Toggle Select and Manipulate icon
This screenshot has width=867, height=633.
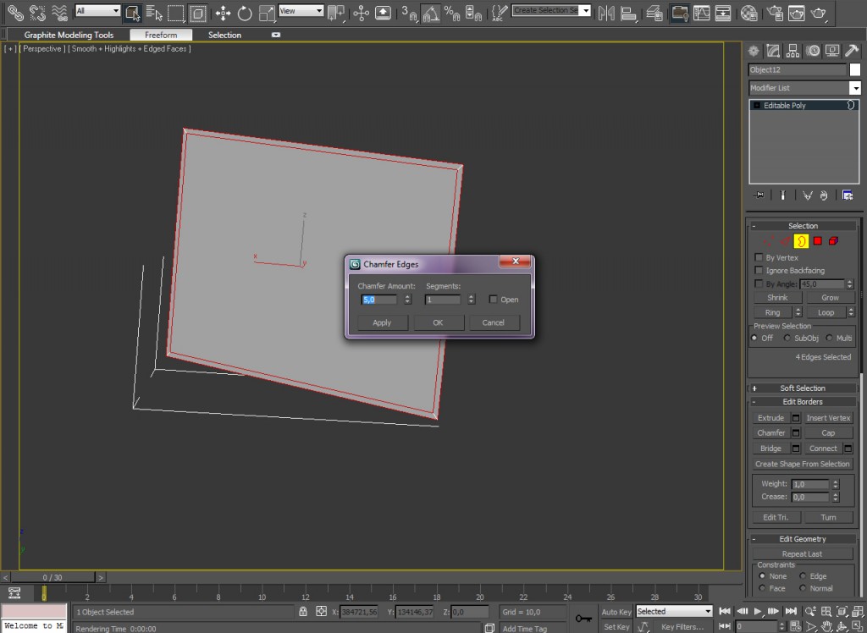coord(361,12)
